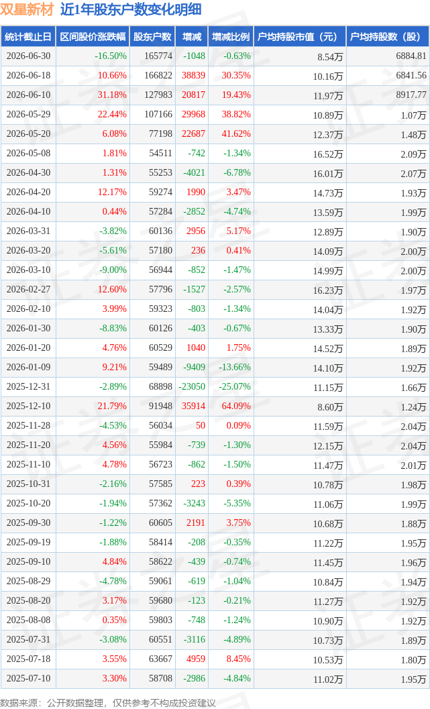
Task: Click the 增减比例 column header
Action: pos(231,37)
